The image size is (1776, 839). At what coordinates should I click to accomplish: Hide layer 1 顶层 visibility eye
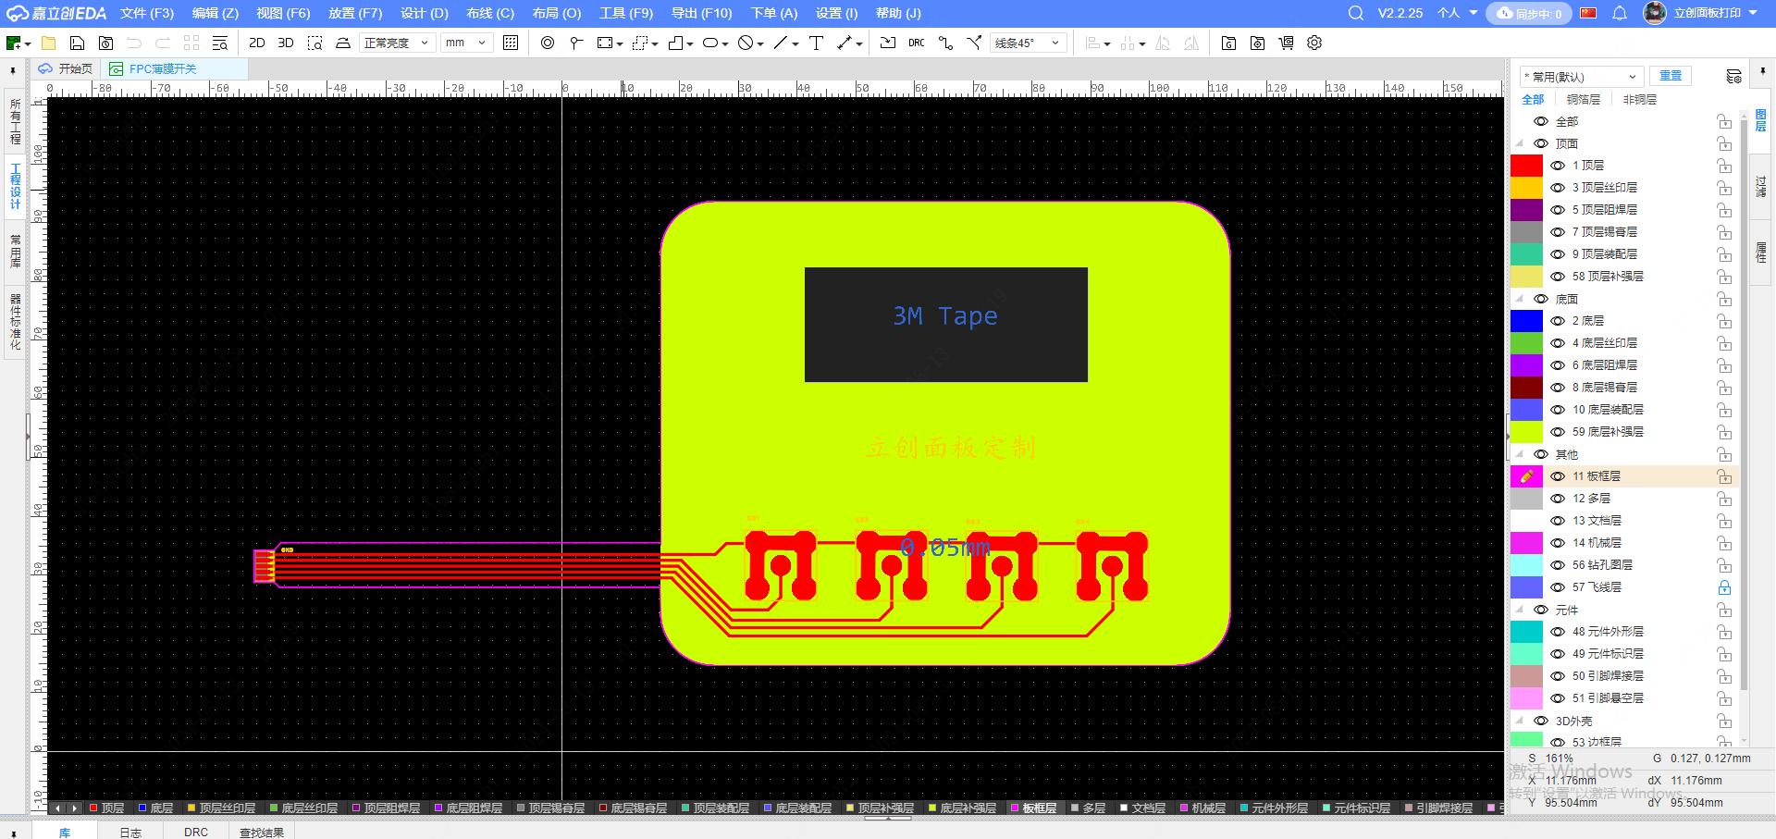click(1558, 166)
